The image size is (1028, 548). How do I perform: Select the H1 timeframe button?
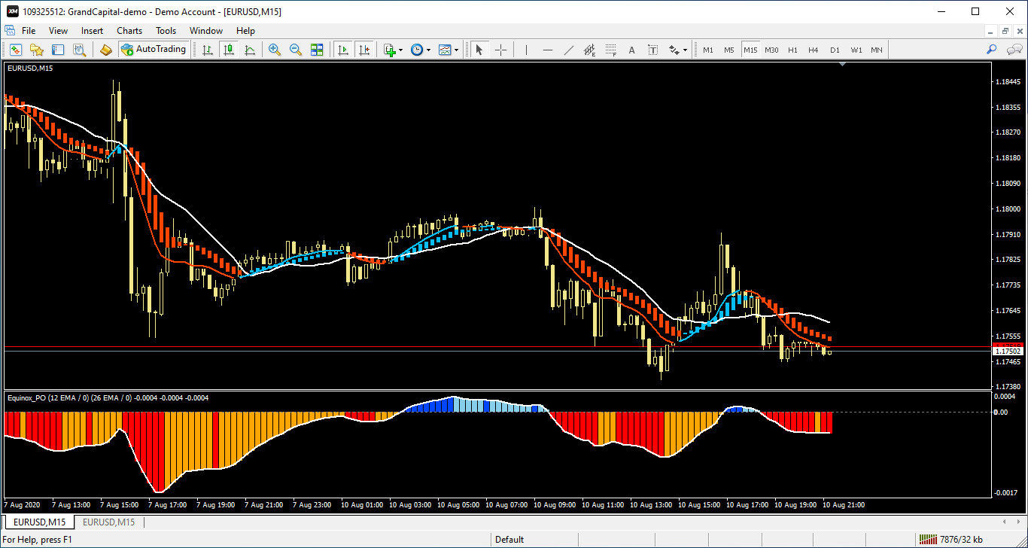[792, 50]
